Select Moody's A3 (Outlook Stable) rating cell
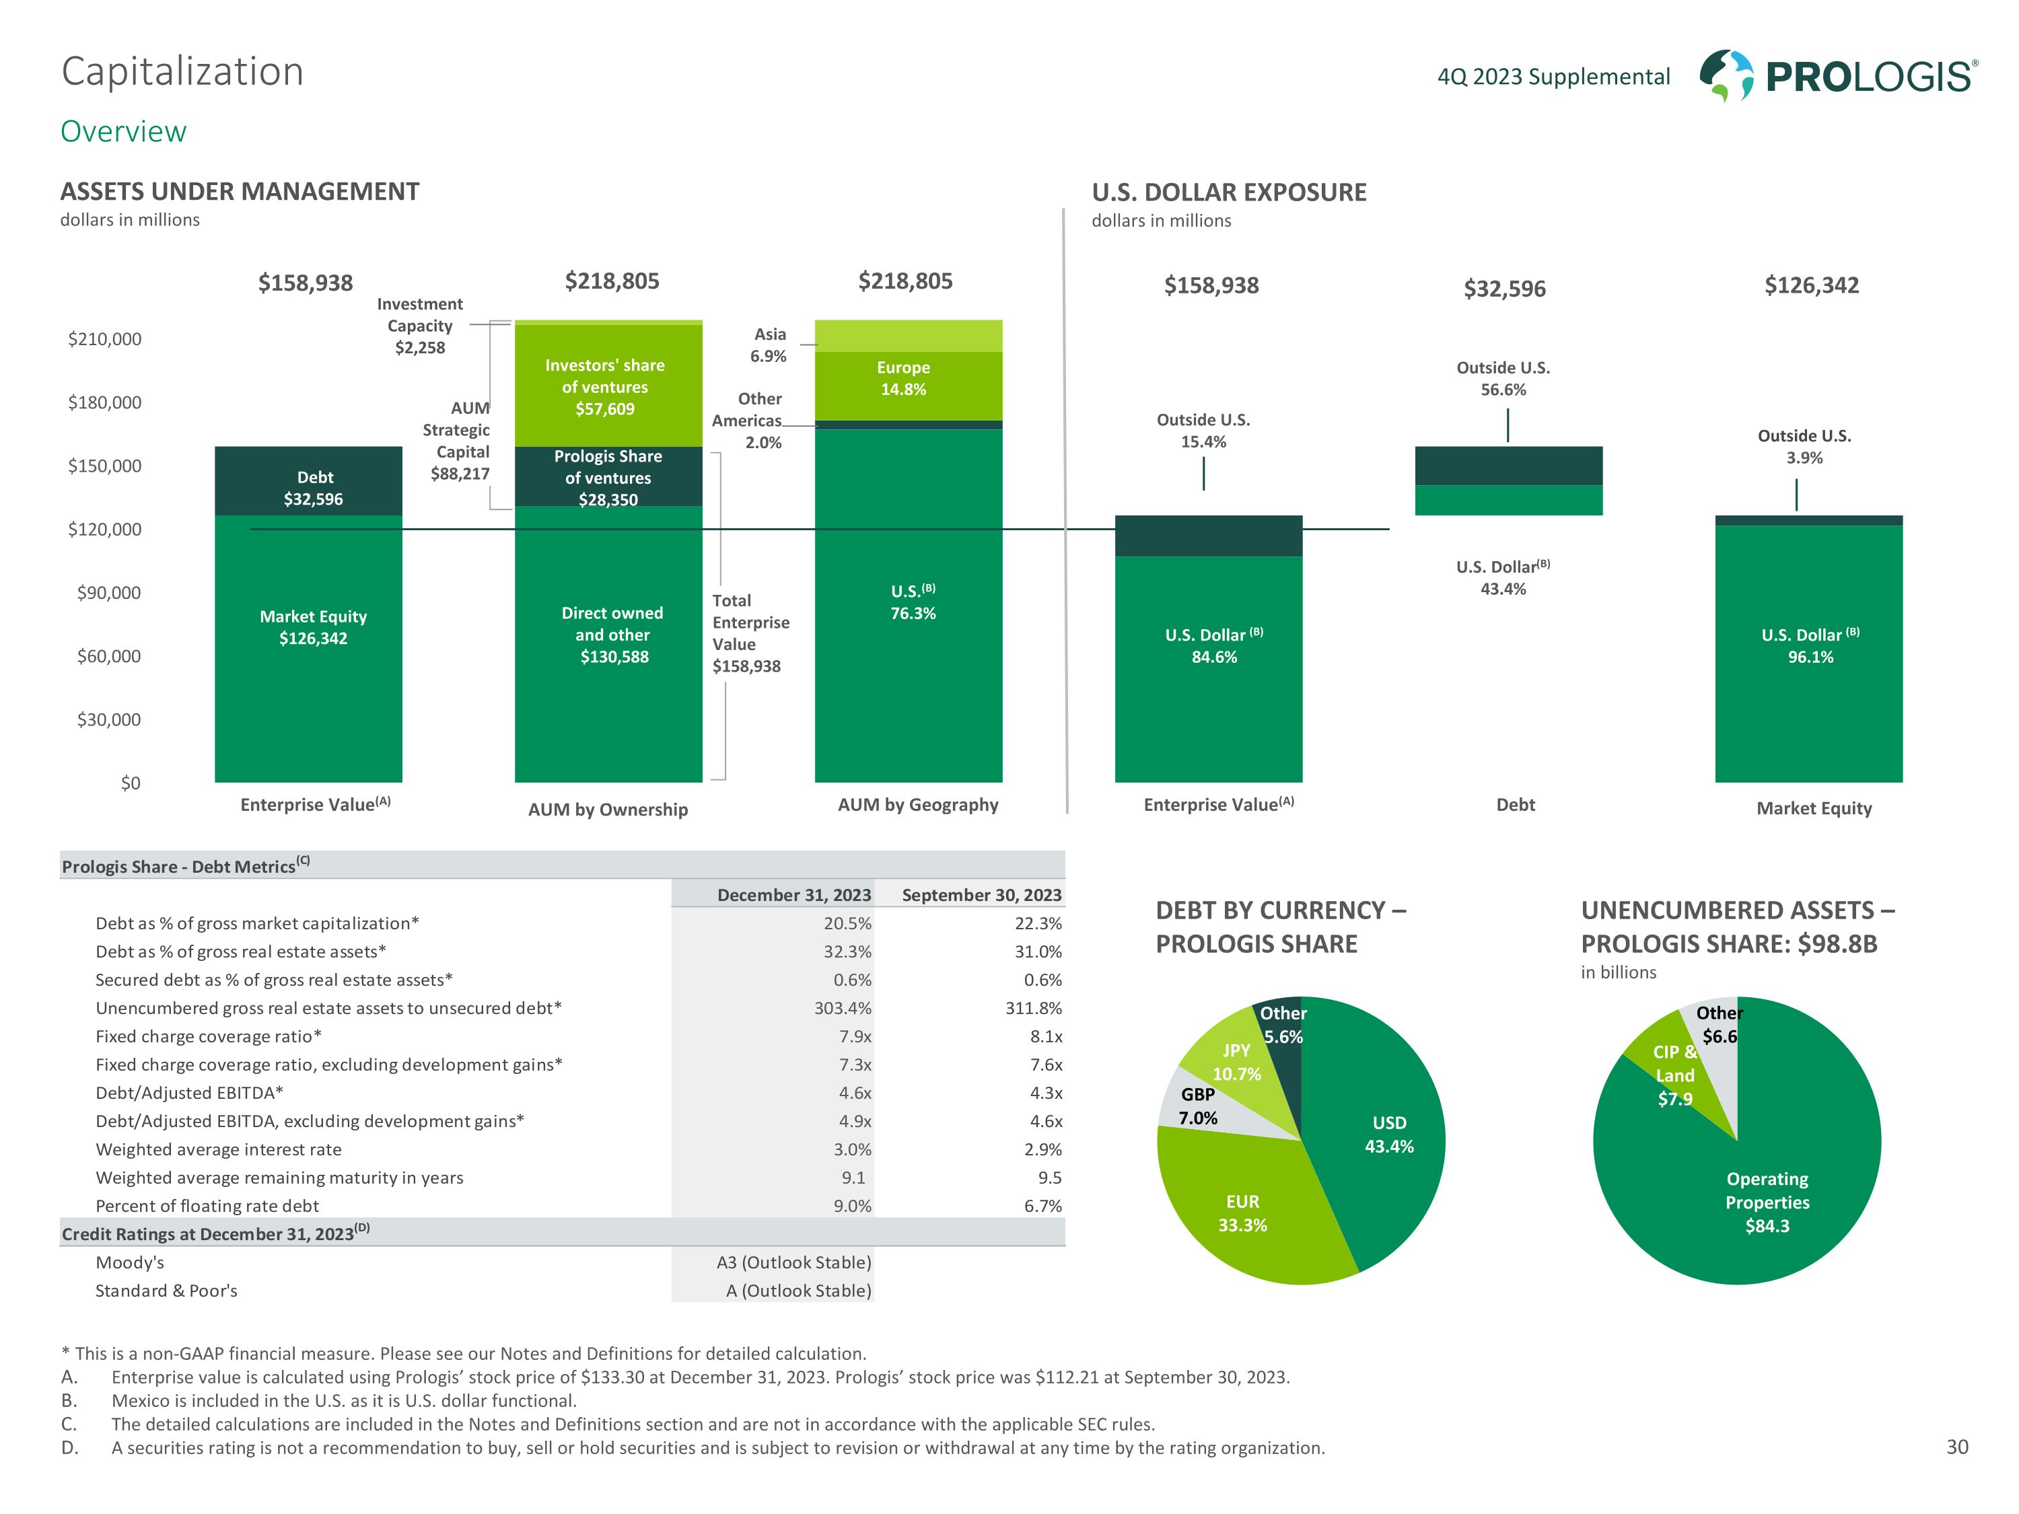 pyautogui.click(x=793, y=1262)
